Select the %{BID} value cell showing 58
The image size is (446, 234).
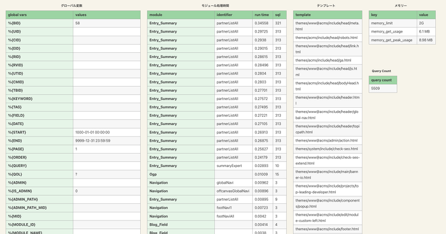[x=106, y=24]
